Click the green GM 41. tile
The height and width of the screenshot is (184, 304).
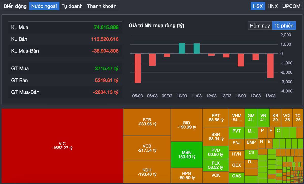click(251, 118)
